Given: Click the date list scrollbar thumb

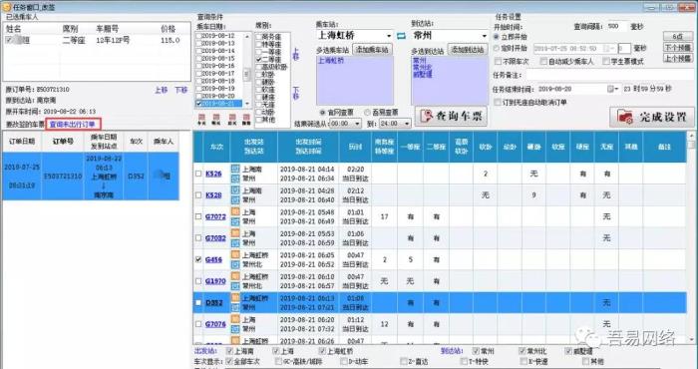Looking at the screenshot, I should pyautogui.click(x=247, y=75).
